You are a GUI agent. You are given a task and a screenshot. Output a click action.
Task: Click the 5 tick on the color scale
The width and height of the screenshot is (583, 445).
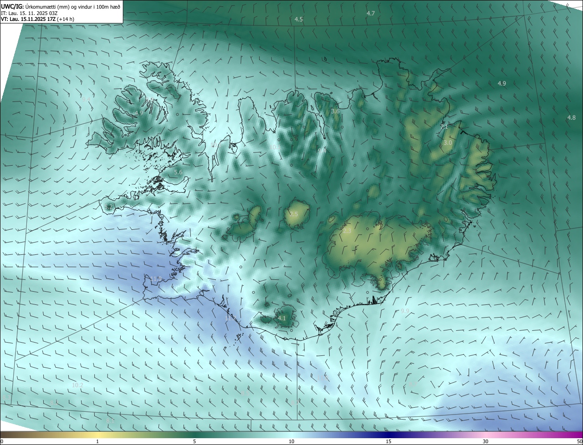(x=194, y=441)
